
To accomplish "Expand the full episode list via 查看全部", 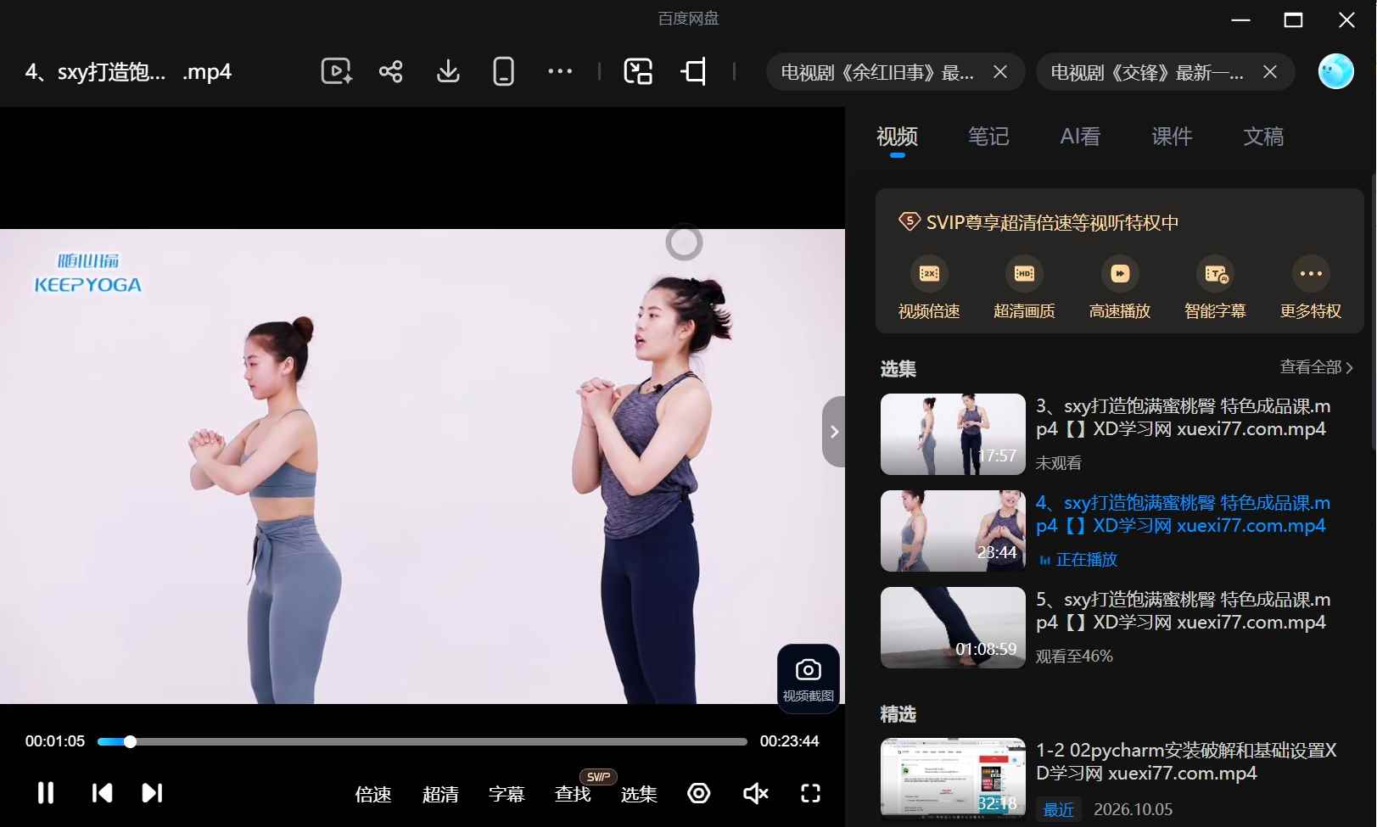I will click(1316, 367).
